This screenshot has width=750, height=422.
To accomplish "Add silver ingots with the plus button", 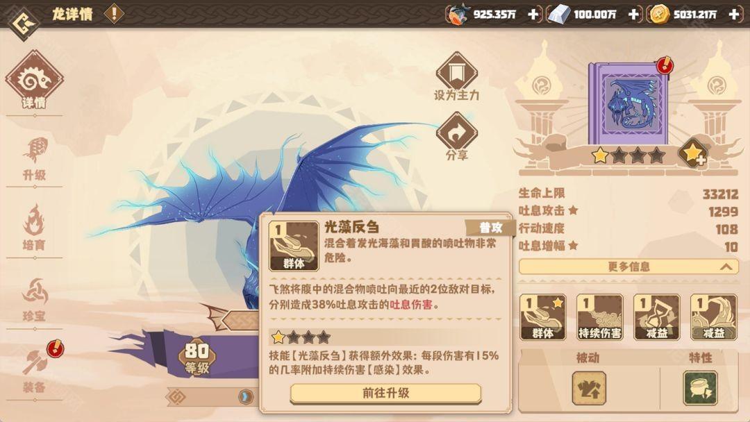I will (633, 15).
